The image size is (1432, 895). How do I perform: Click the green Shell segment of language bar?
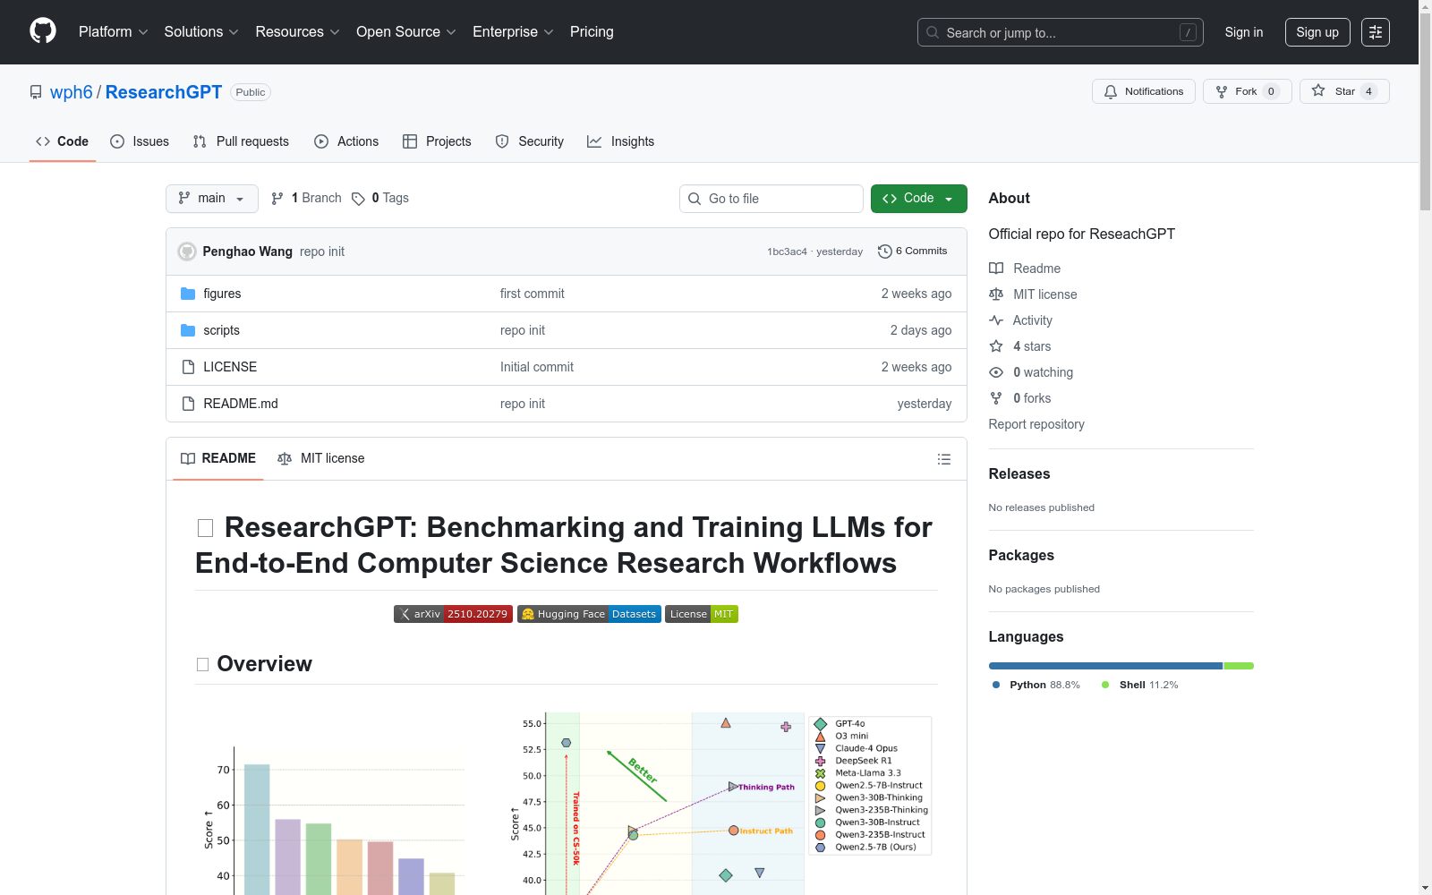click(1239, 666)
